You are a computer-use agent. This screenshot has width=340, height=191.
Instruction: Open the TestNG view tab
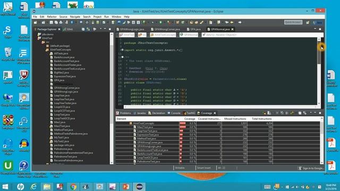[189, 113]
